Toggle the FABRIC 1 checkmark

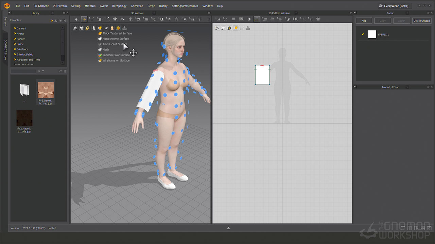click(x=363, y=34)
